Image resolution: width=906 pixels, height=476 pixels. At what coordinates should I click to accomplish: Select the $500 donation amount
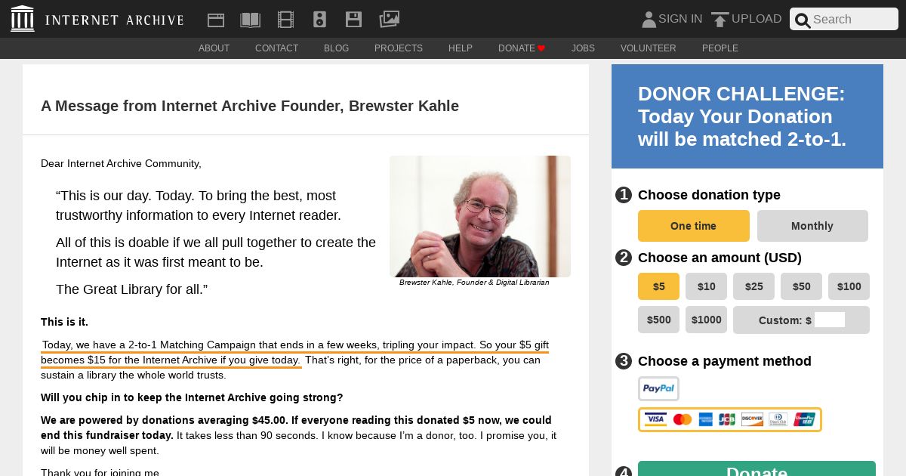(x=659, y=320)
